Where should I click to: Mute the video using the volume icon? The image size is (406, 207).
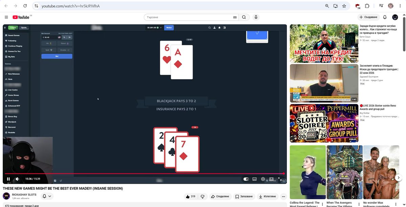(17, 179)
